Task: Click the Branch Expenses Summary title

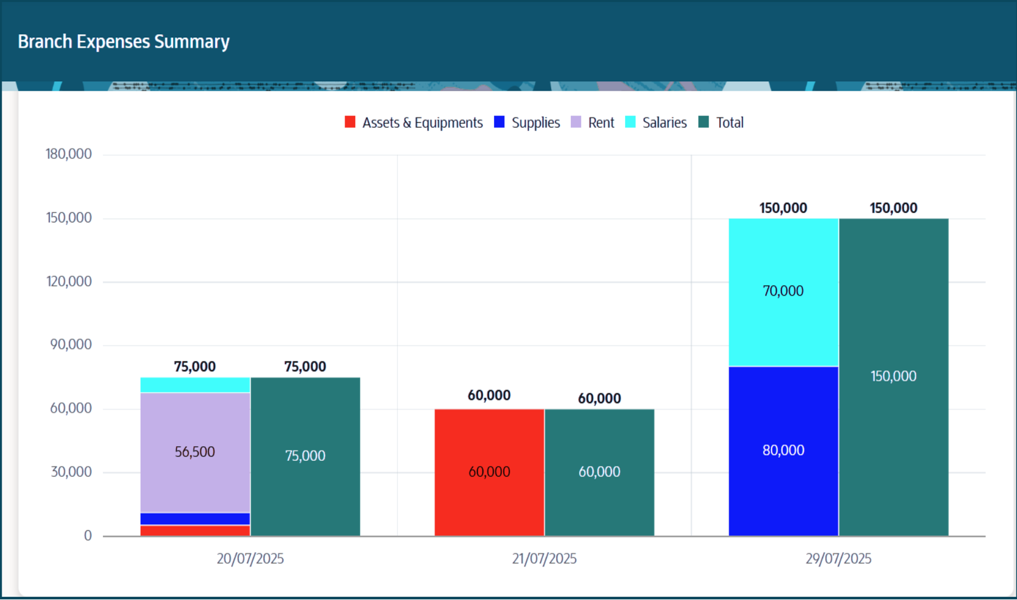Action: [123, 41]
